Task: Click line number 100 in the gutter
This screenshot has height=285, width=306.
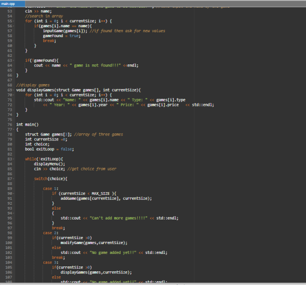Action: click(9, 243)
